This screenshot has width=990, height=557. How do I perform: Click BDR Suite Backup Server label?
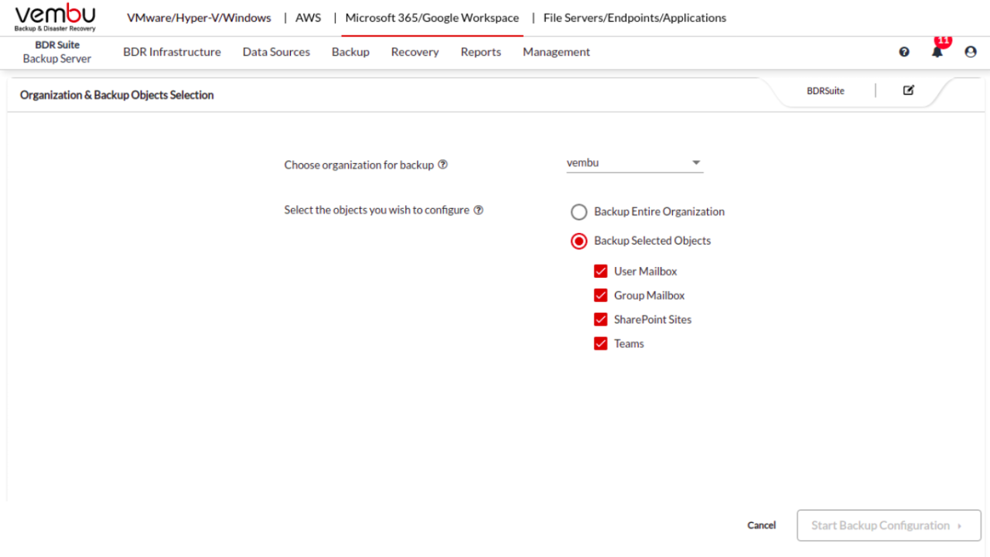tap(57, 52)
